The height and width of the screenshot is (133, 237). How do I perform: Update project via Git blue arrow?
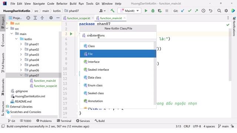(183, 11)
